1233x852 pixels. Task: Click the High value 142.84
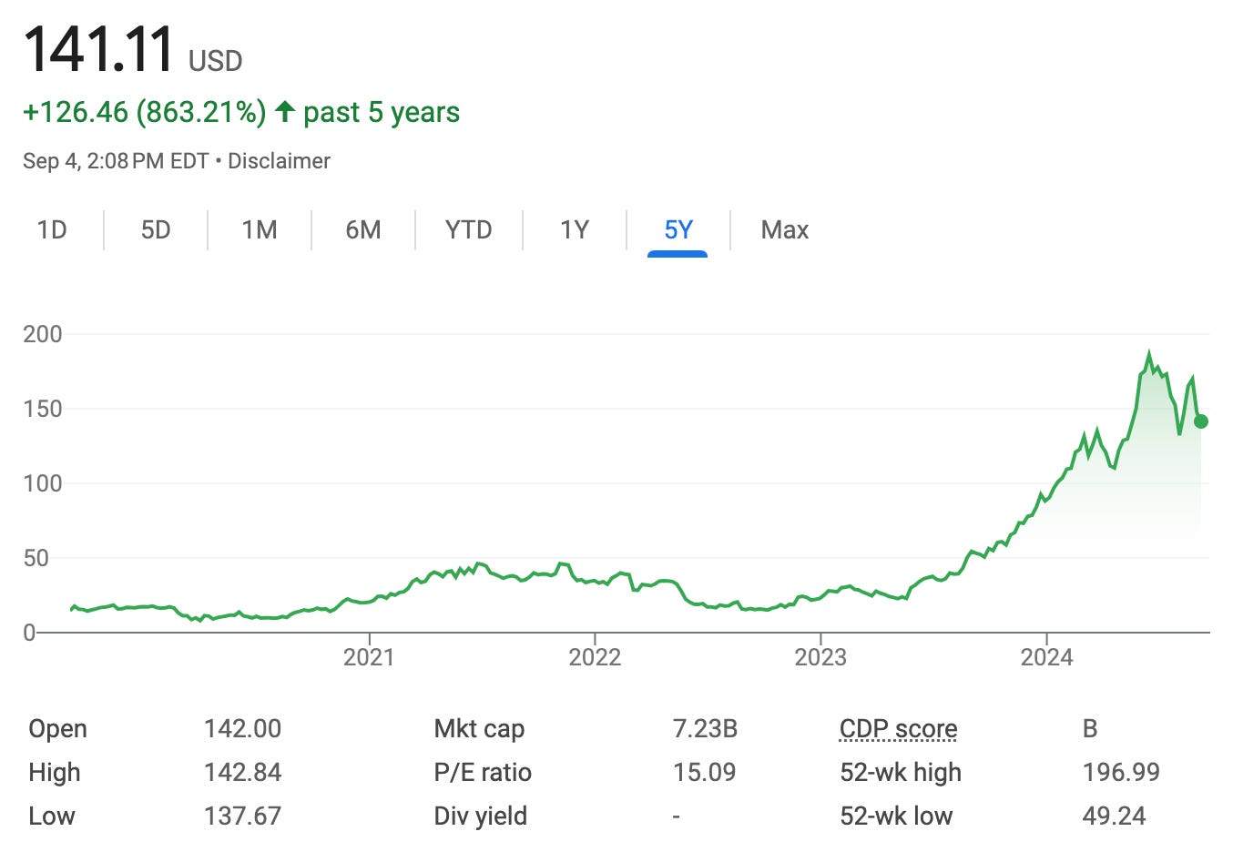(x=242, y=773)
